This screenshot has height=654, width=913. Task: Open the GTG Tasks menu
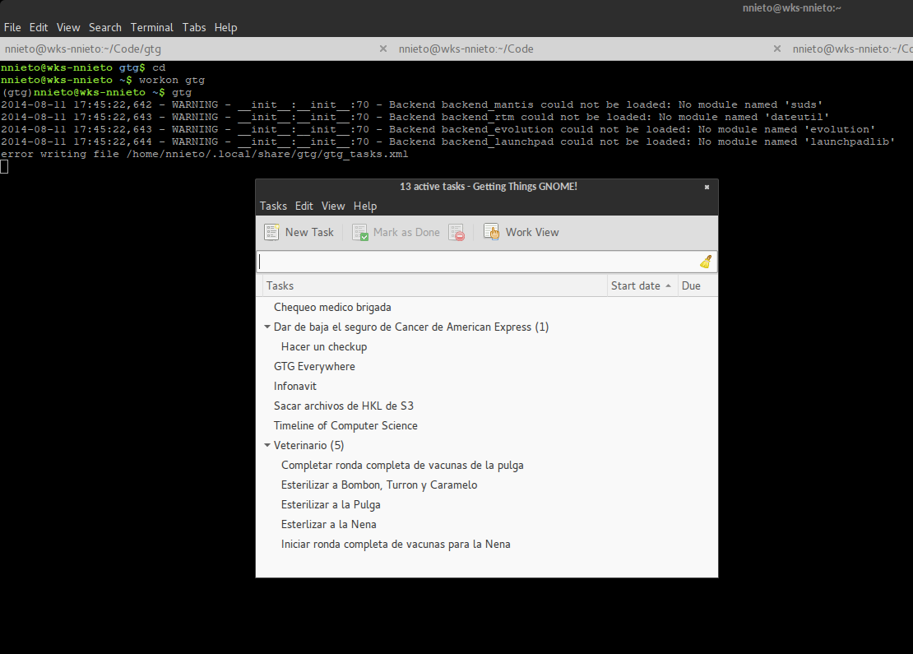pyautogui.click(x=273, y=206)
